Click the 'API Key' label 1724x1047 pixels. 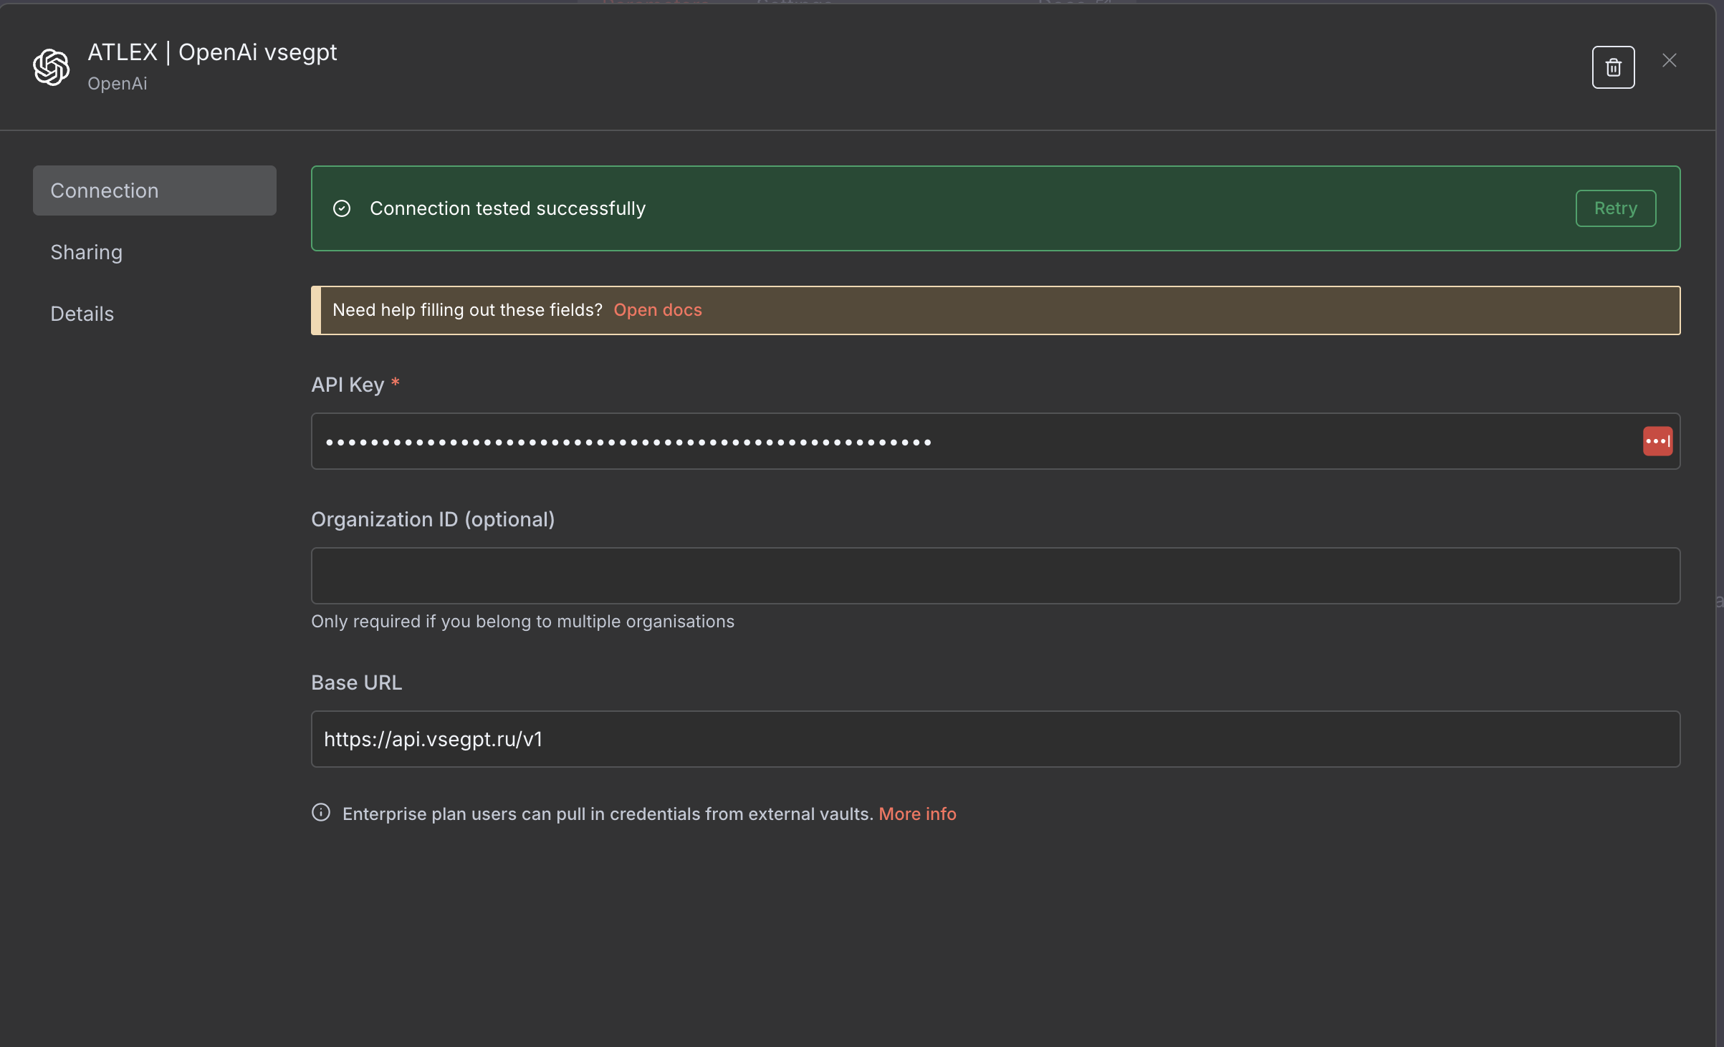348,385
